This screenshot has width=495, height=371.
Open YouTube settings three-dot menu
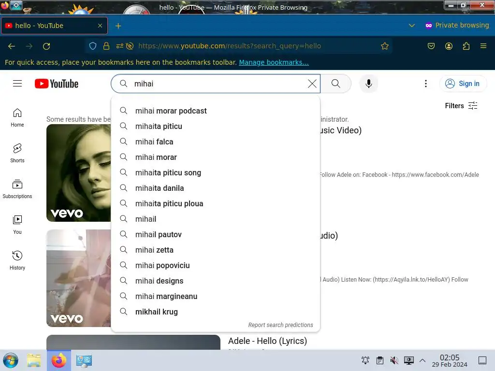click(425, 84)
